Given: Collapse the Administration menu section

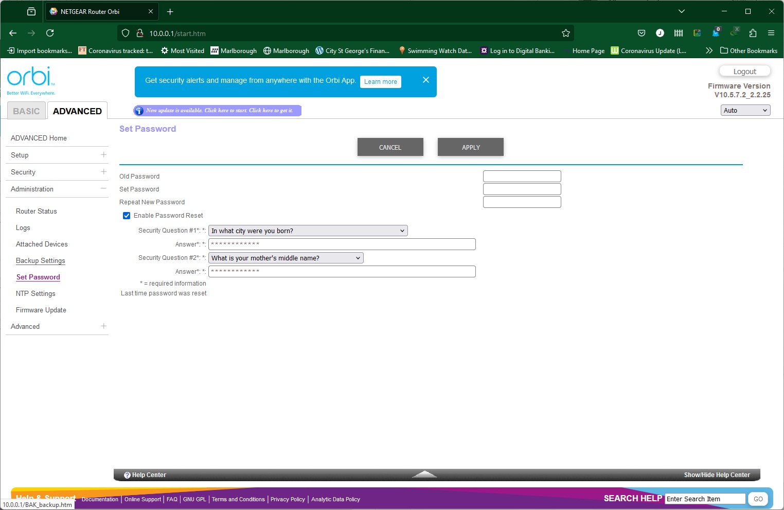Looking at the screenshot, I should coord(103,189).
